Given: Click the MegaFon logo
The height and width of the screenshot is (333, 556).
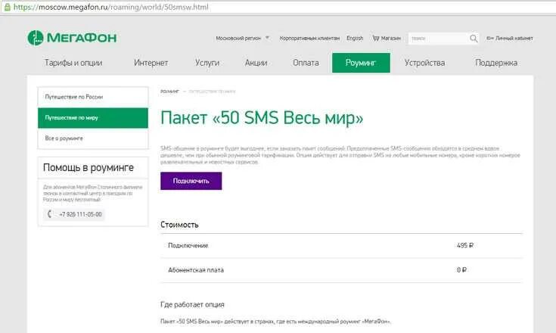Looking at the screenshot, I should (x=72, y=38).
